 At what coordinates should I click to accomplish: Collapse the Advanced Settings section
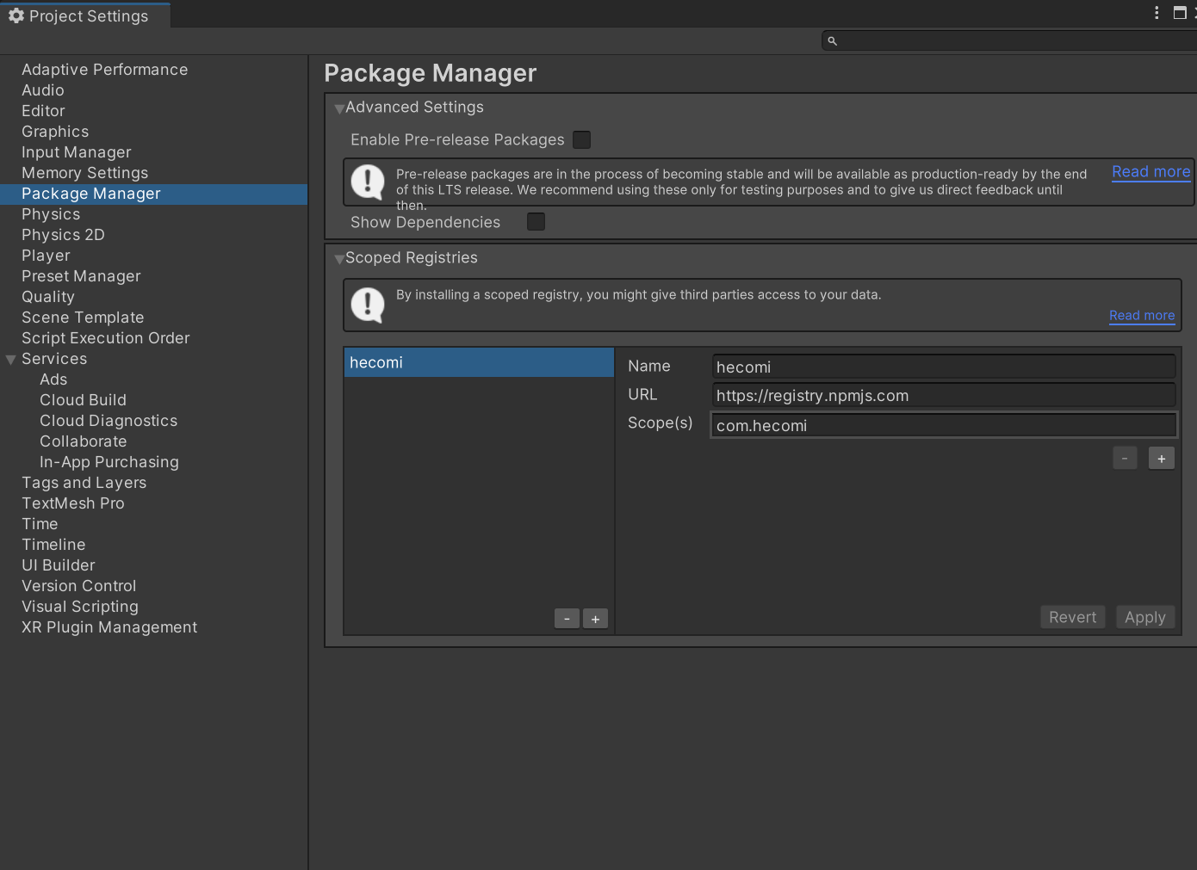[339, 108]
